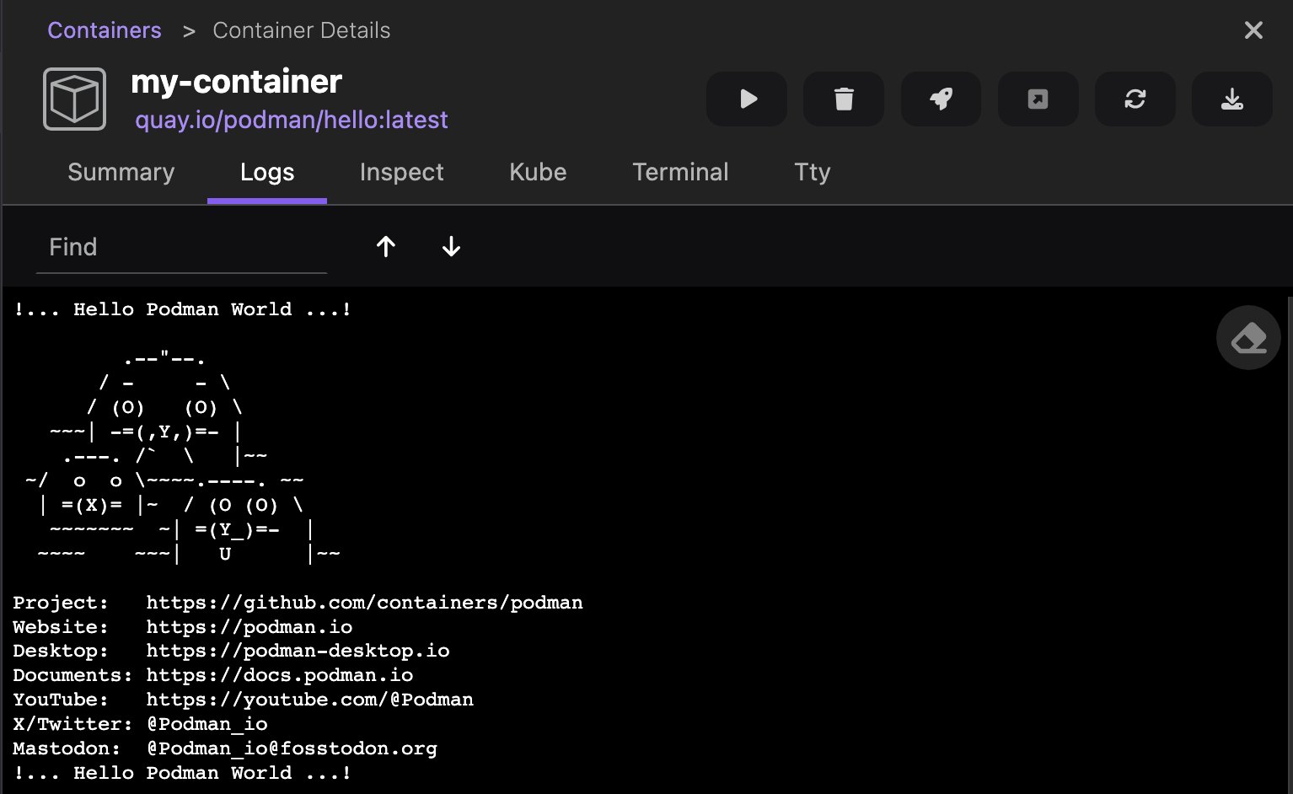Click the rocket deploy to Kubernetes icon
Screen dimensions: 1293x794
coord(941,99)
